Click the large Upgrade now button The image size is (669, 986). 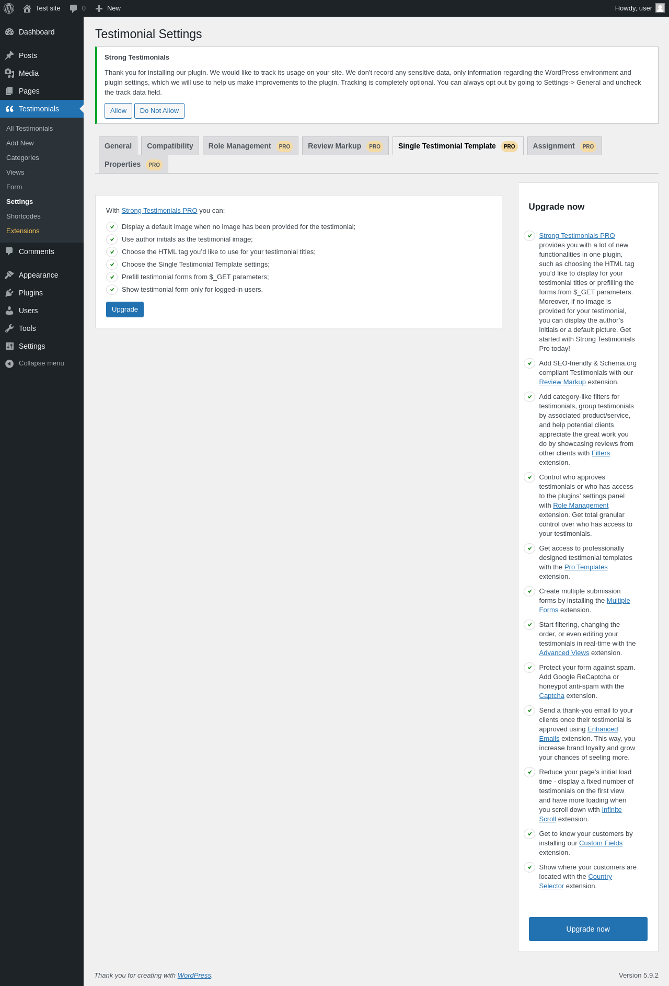tap(588, 929)
